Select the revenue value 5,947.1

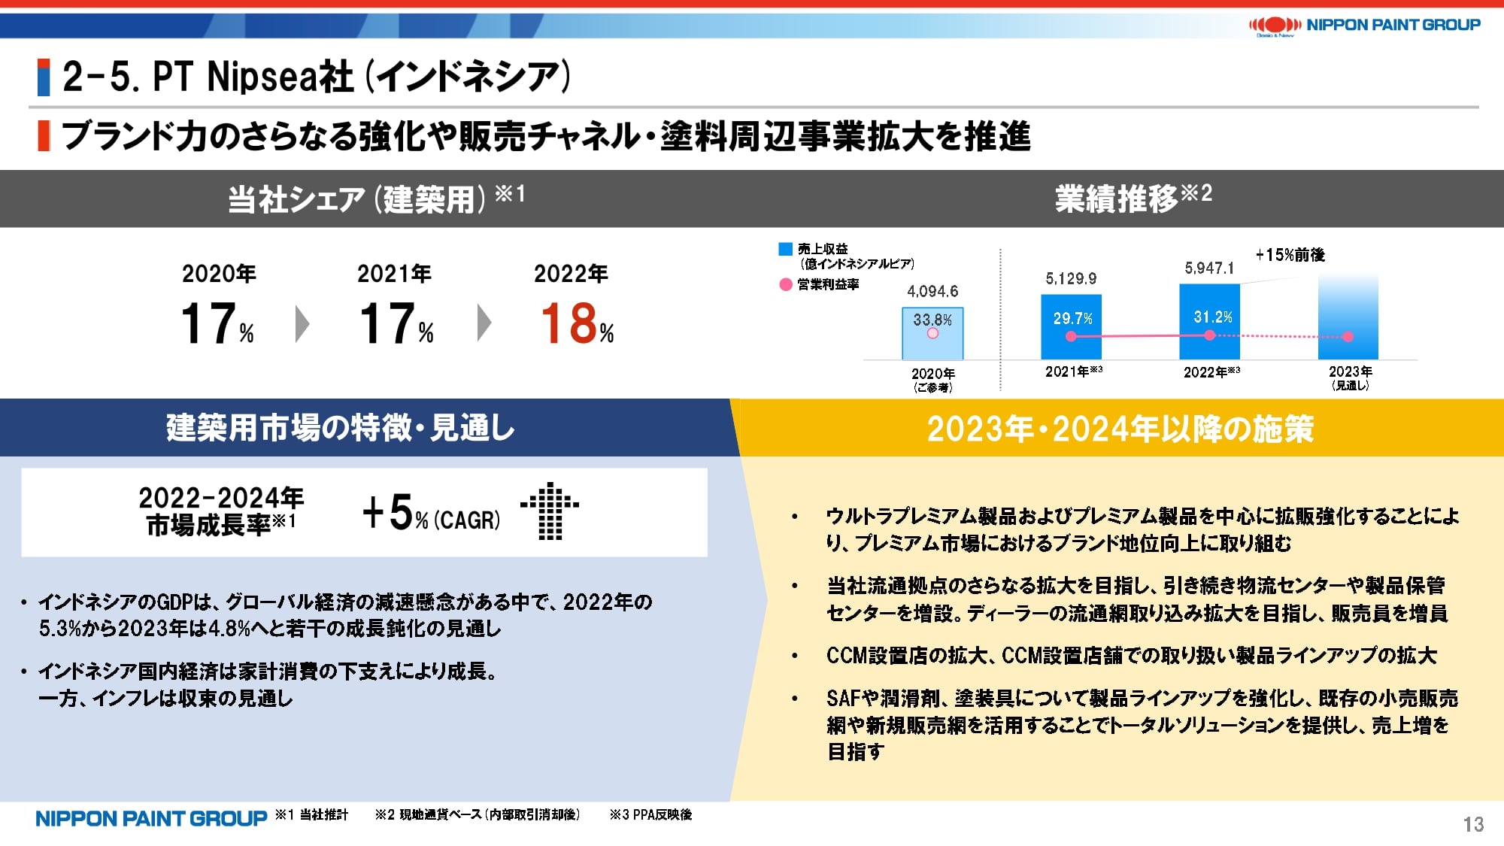(x=1209, y=268)
